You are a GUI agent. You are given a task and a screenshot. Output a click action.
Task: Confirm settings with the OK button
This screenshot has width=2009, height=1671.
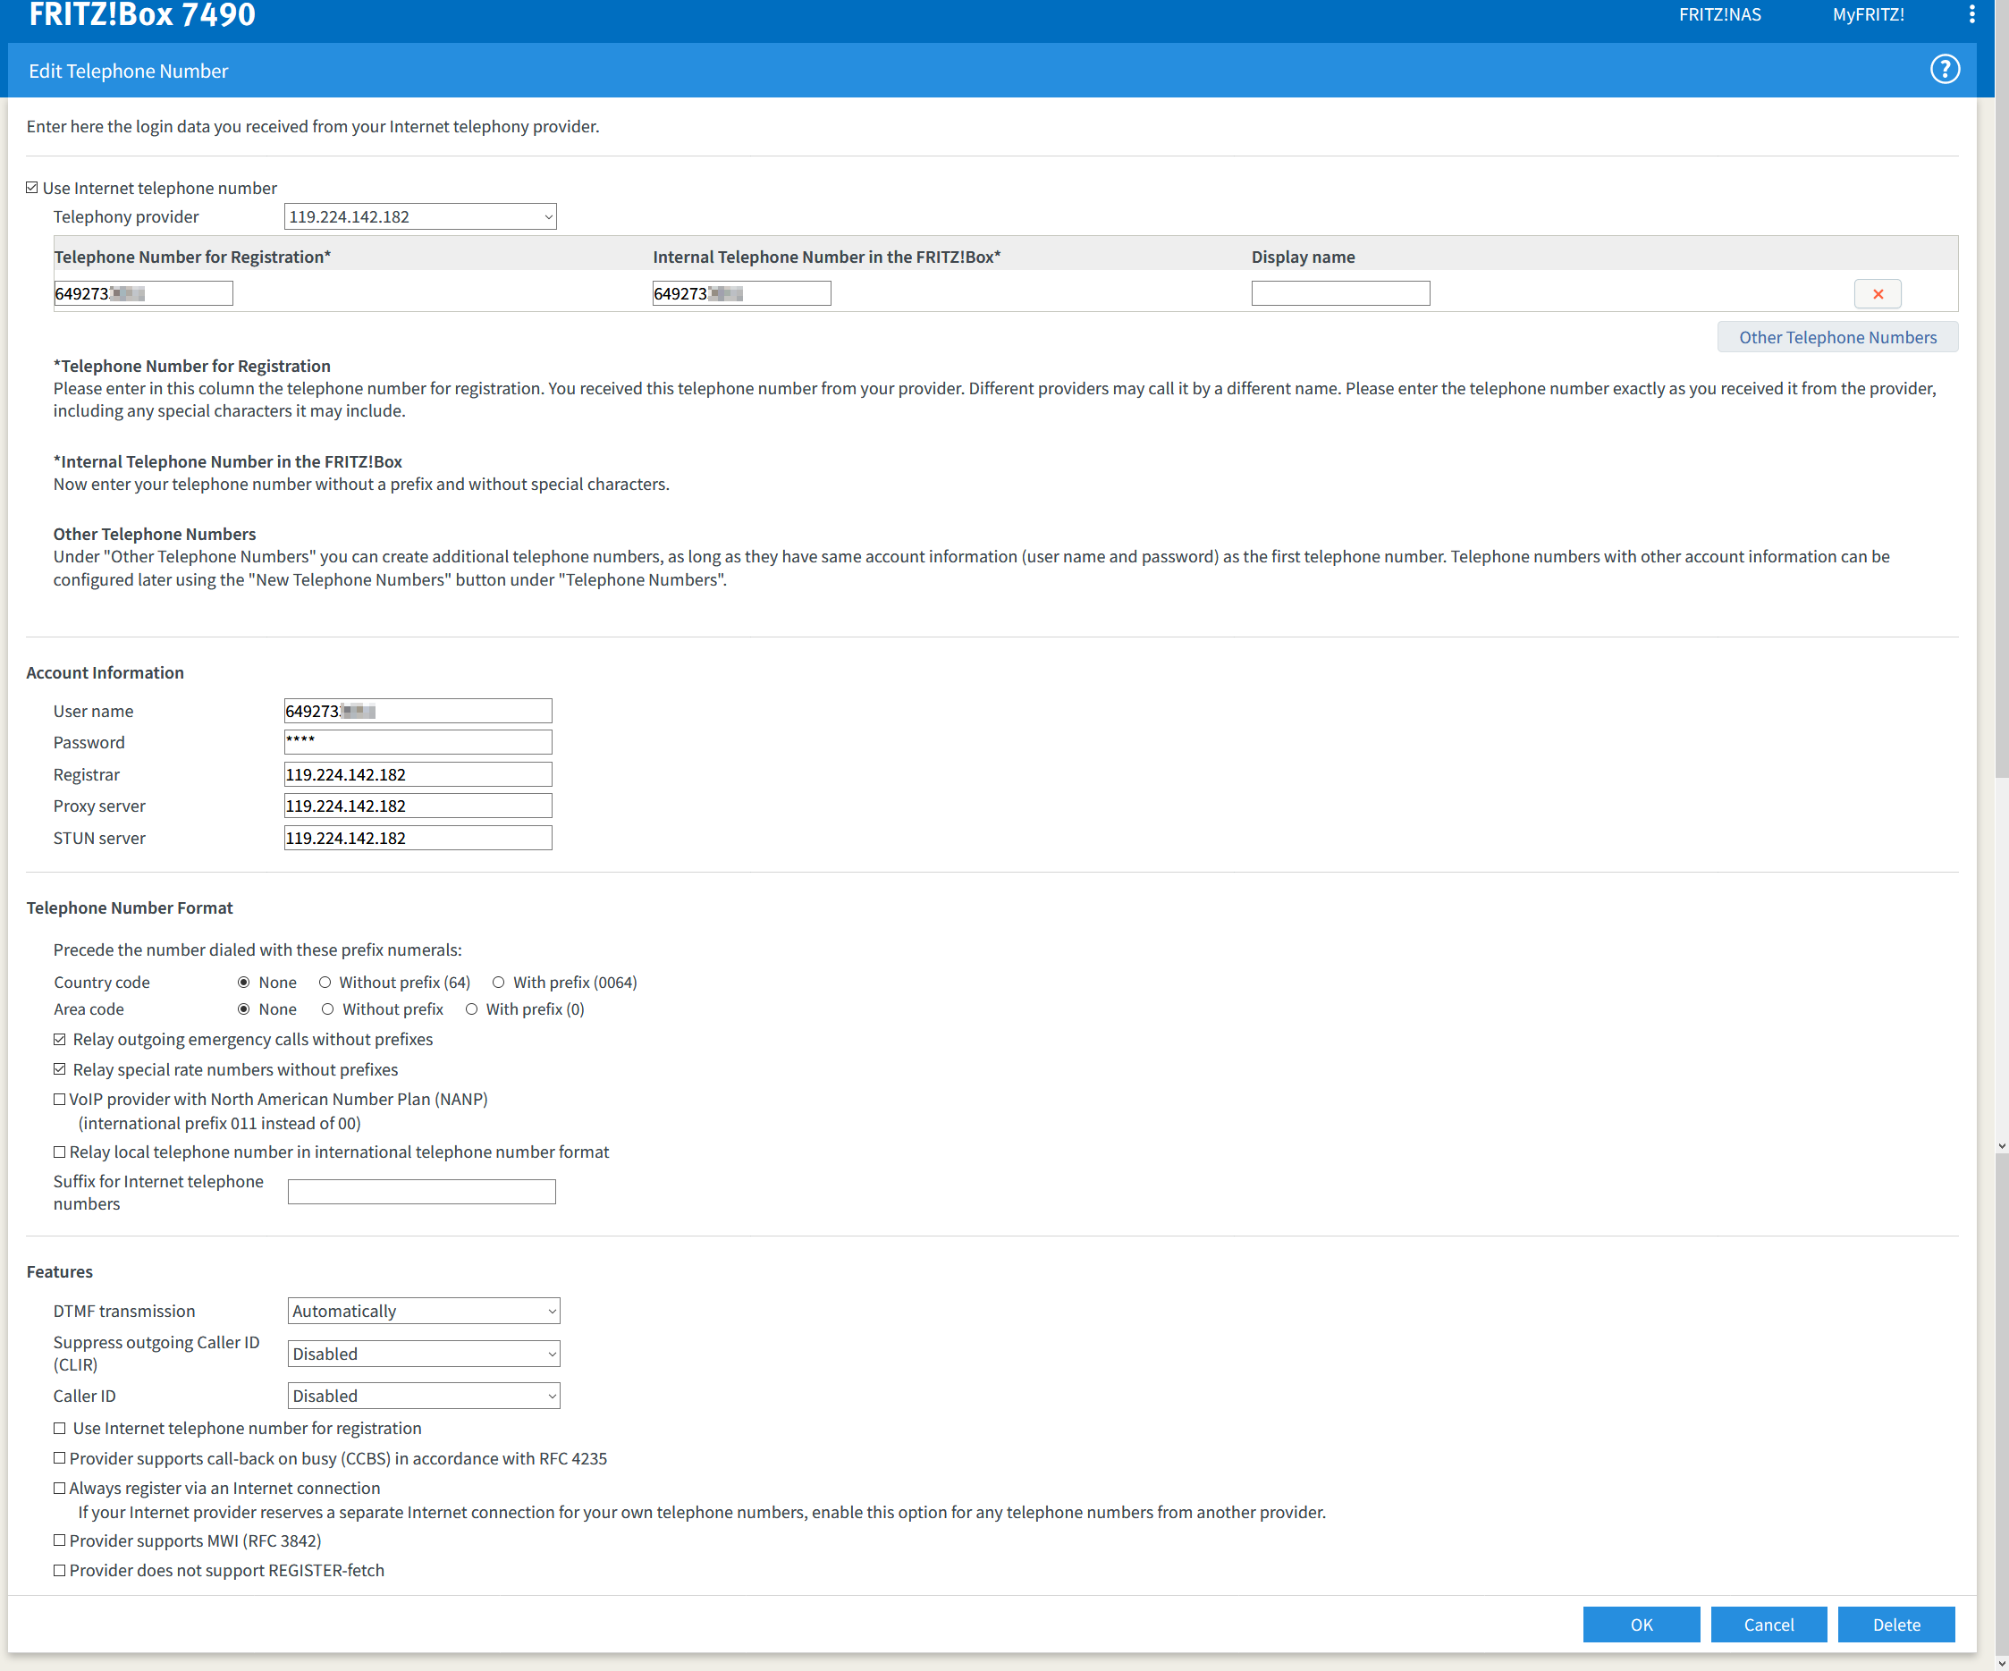(1641, 1625)
